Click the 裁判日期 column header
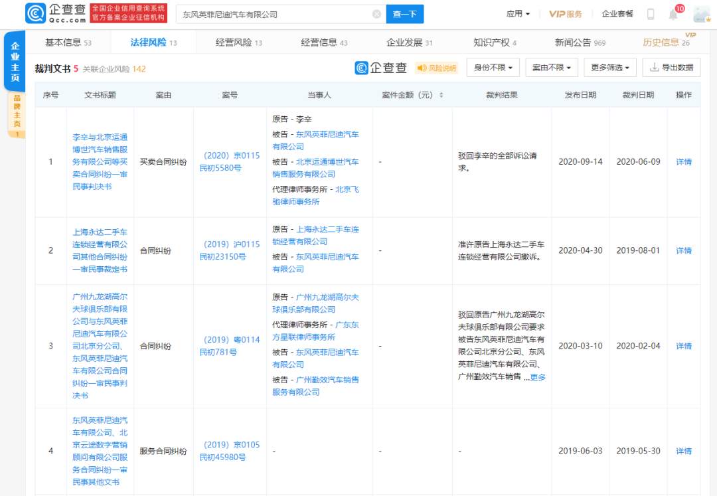Viewport: 717px width, 496px height. (638, 95)
